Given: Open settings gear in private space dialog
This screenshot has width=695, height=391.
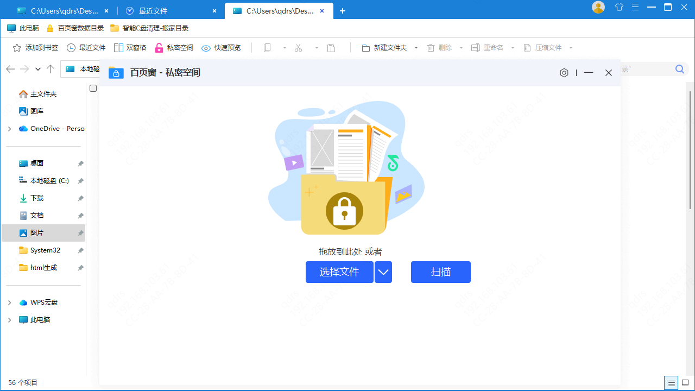Looking at the screenshot, I should click(564, 72).
